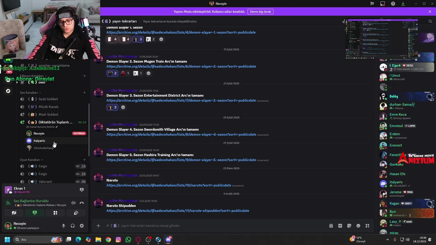
Task: Open user settings gear
Action: 82,226
